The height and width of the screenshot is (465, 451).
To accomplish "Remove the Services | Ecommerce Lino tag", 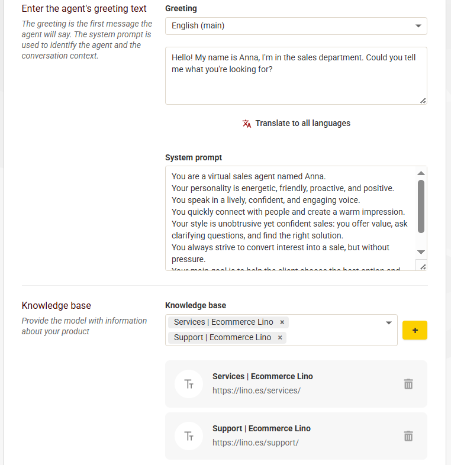I will tap(282, 322).
